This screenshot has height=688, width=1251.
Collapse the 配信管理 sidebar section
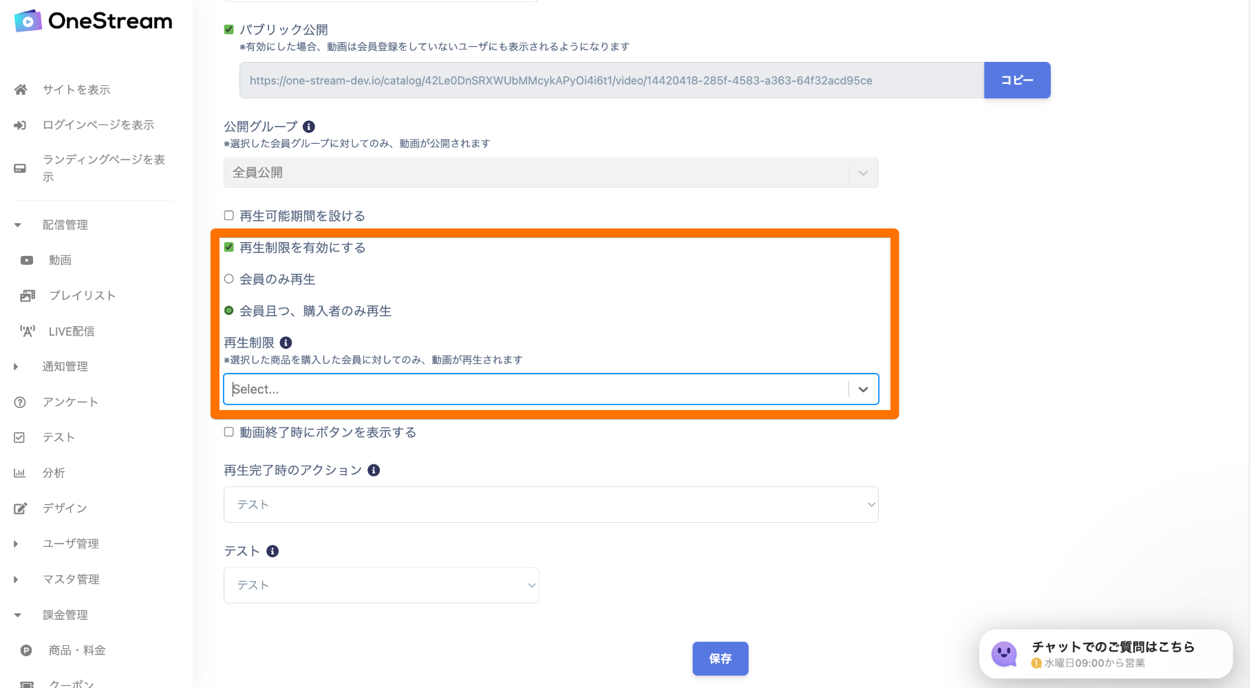point(18,225)
